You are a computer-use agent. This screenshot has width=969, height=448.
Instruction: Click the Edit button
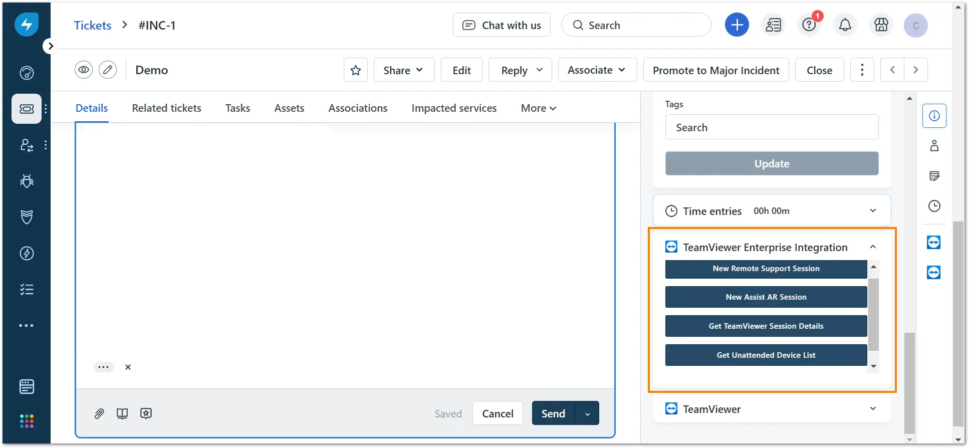coord(461,70)
